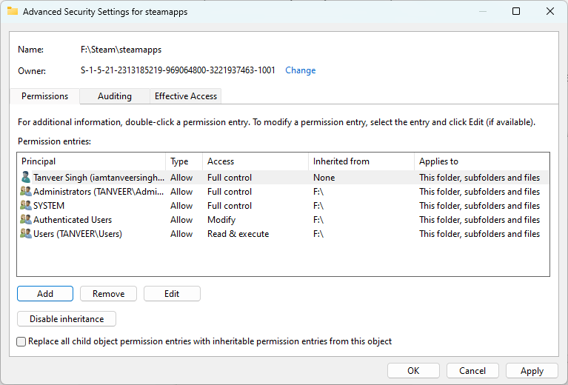Click the owner SID text
This screenshot has width=568, height=385.
[178, 70]
